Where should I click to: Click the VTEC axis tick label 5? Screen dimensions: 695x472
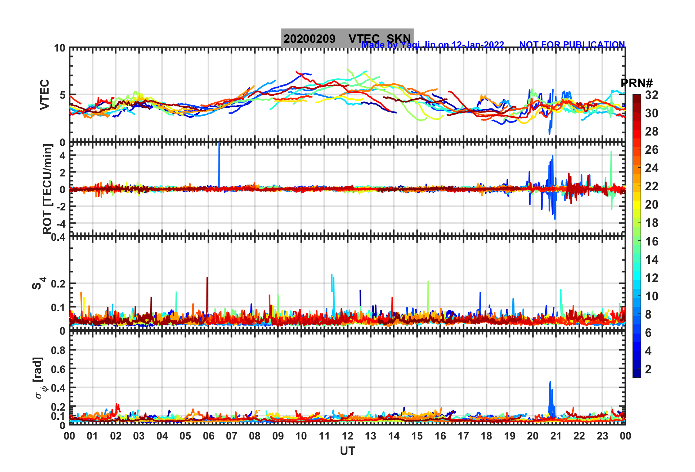point(62,95)
